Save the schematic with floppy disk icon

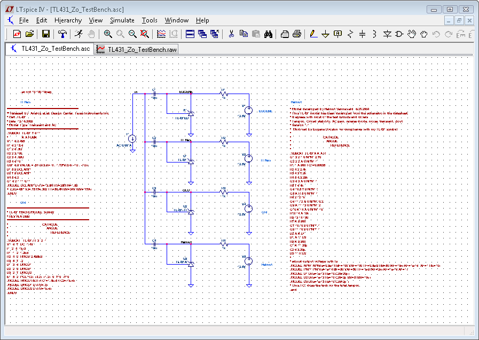click(x=46, y=34)
